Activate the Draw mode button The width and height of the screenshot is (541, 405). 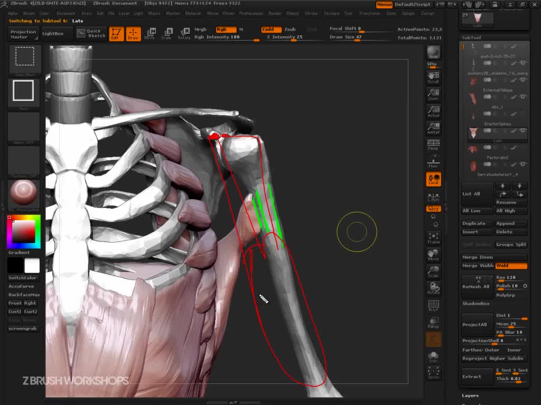(x=133, y=34)
